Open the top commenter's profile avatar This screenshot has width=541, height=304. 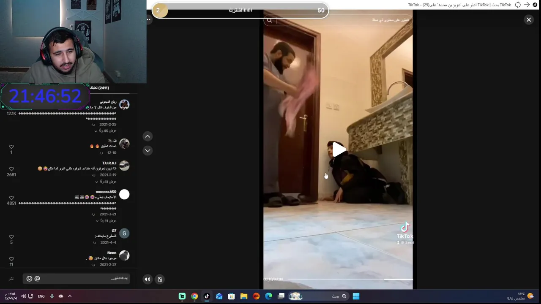pyautogui.click(x=124, y=104)
